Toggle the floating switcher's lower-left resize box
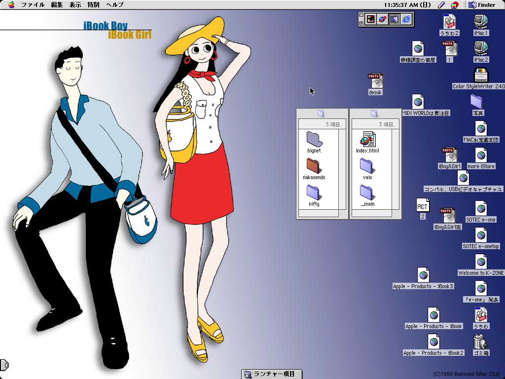The image size is (505, 379). [x=361, y=23]
